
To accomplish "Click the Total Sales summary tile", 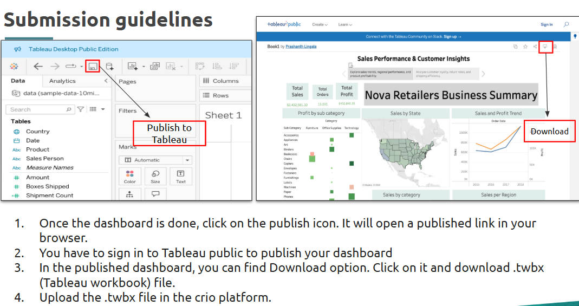I will [297, 91].
